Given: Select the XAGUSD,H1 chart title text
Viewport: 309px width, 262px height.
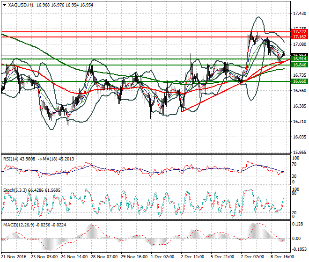Looking at the screenshot, I should 21,5.
